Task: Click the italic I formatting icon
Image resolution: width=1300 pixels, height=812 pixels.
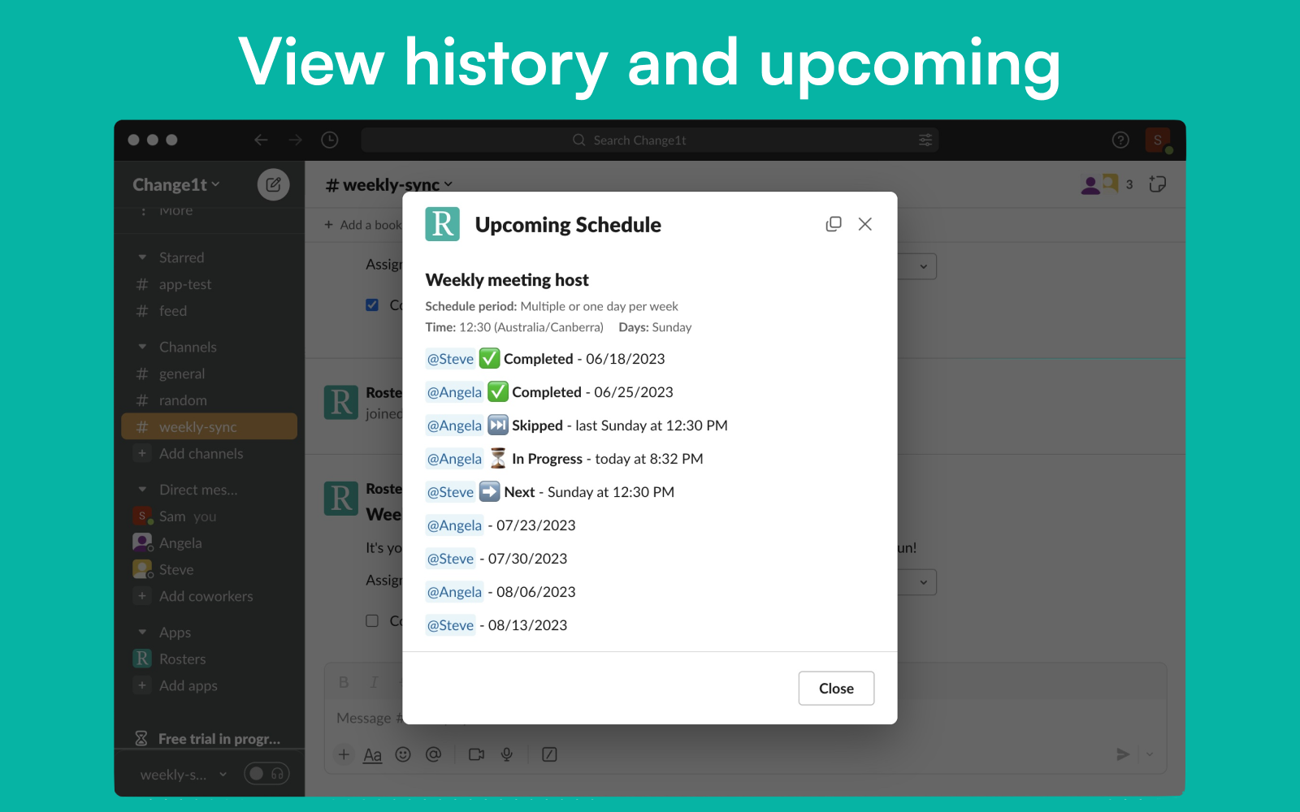Action: coord(375,682)
